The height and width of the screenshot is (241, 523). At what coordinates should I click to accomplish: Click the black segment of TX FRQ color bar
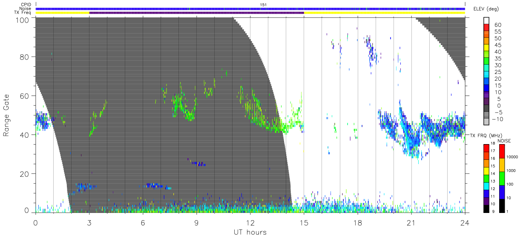pyautogui.click(x=486, y=208)
